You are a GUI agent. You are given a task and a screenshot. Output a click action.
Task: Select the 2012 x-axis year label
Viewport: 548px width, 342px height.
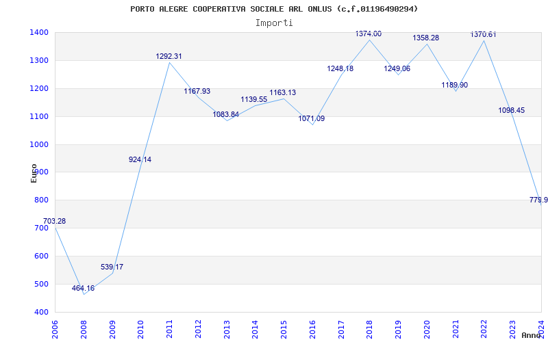click(198, 330)
